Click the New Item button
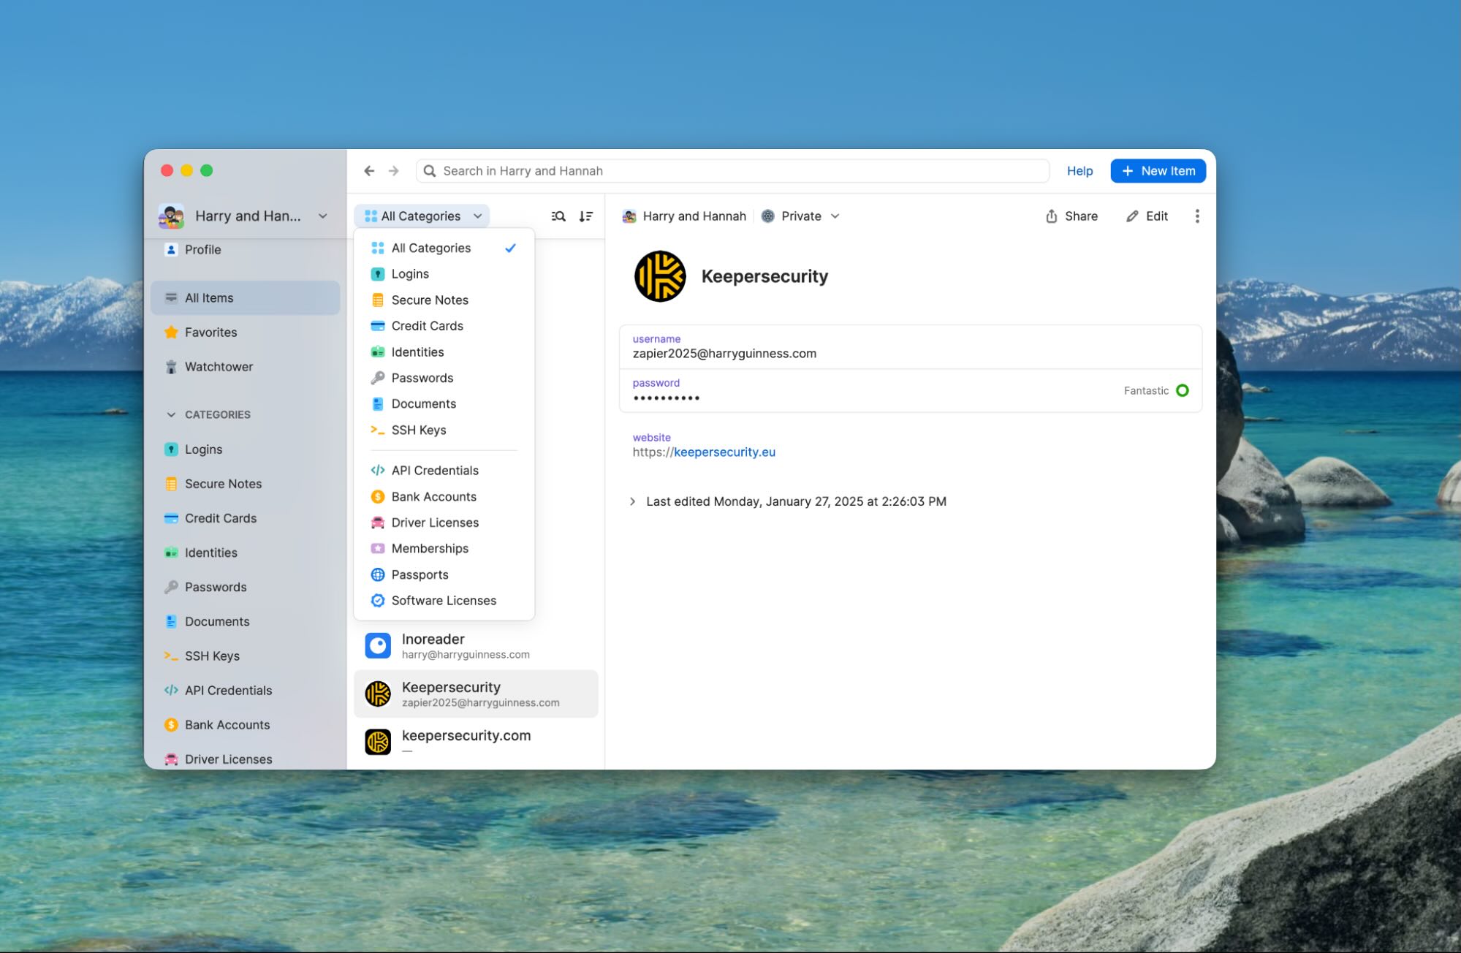 (x=1158, y=170)
